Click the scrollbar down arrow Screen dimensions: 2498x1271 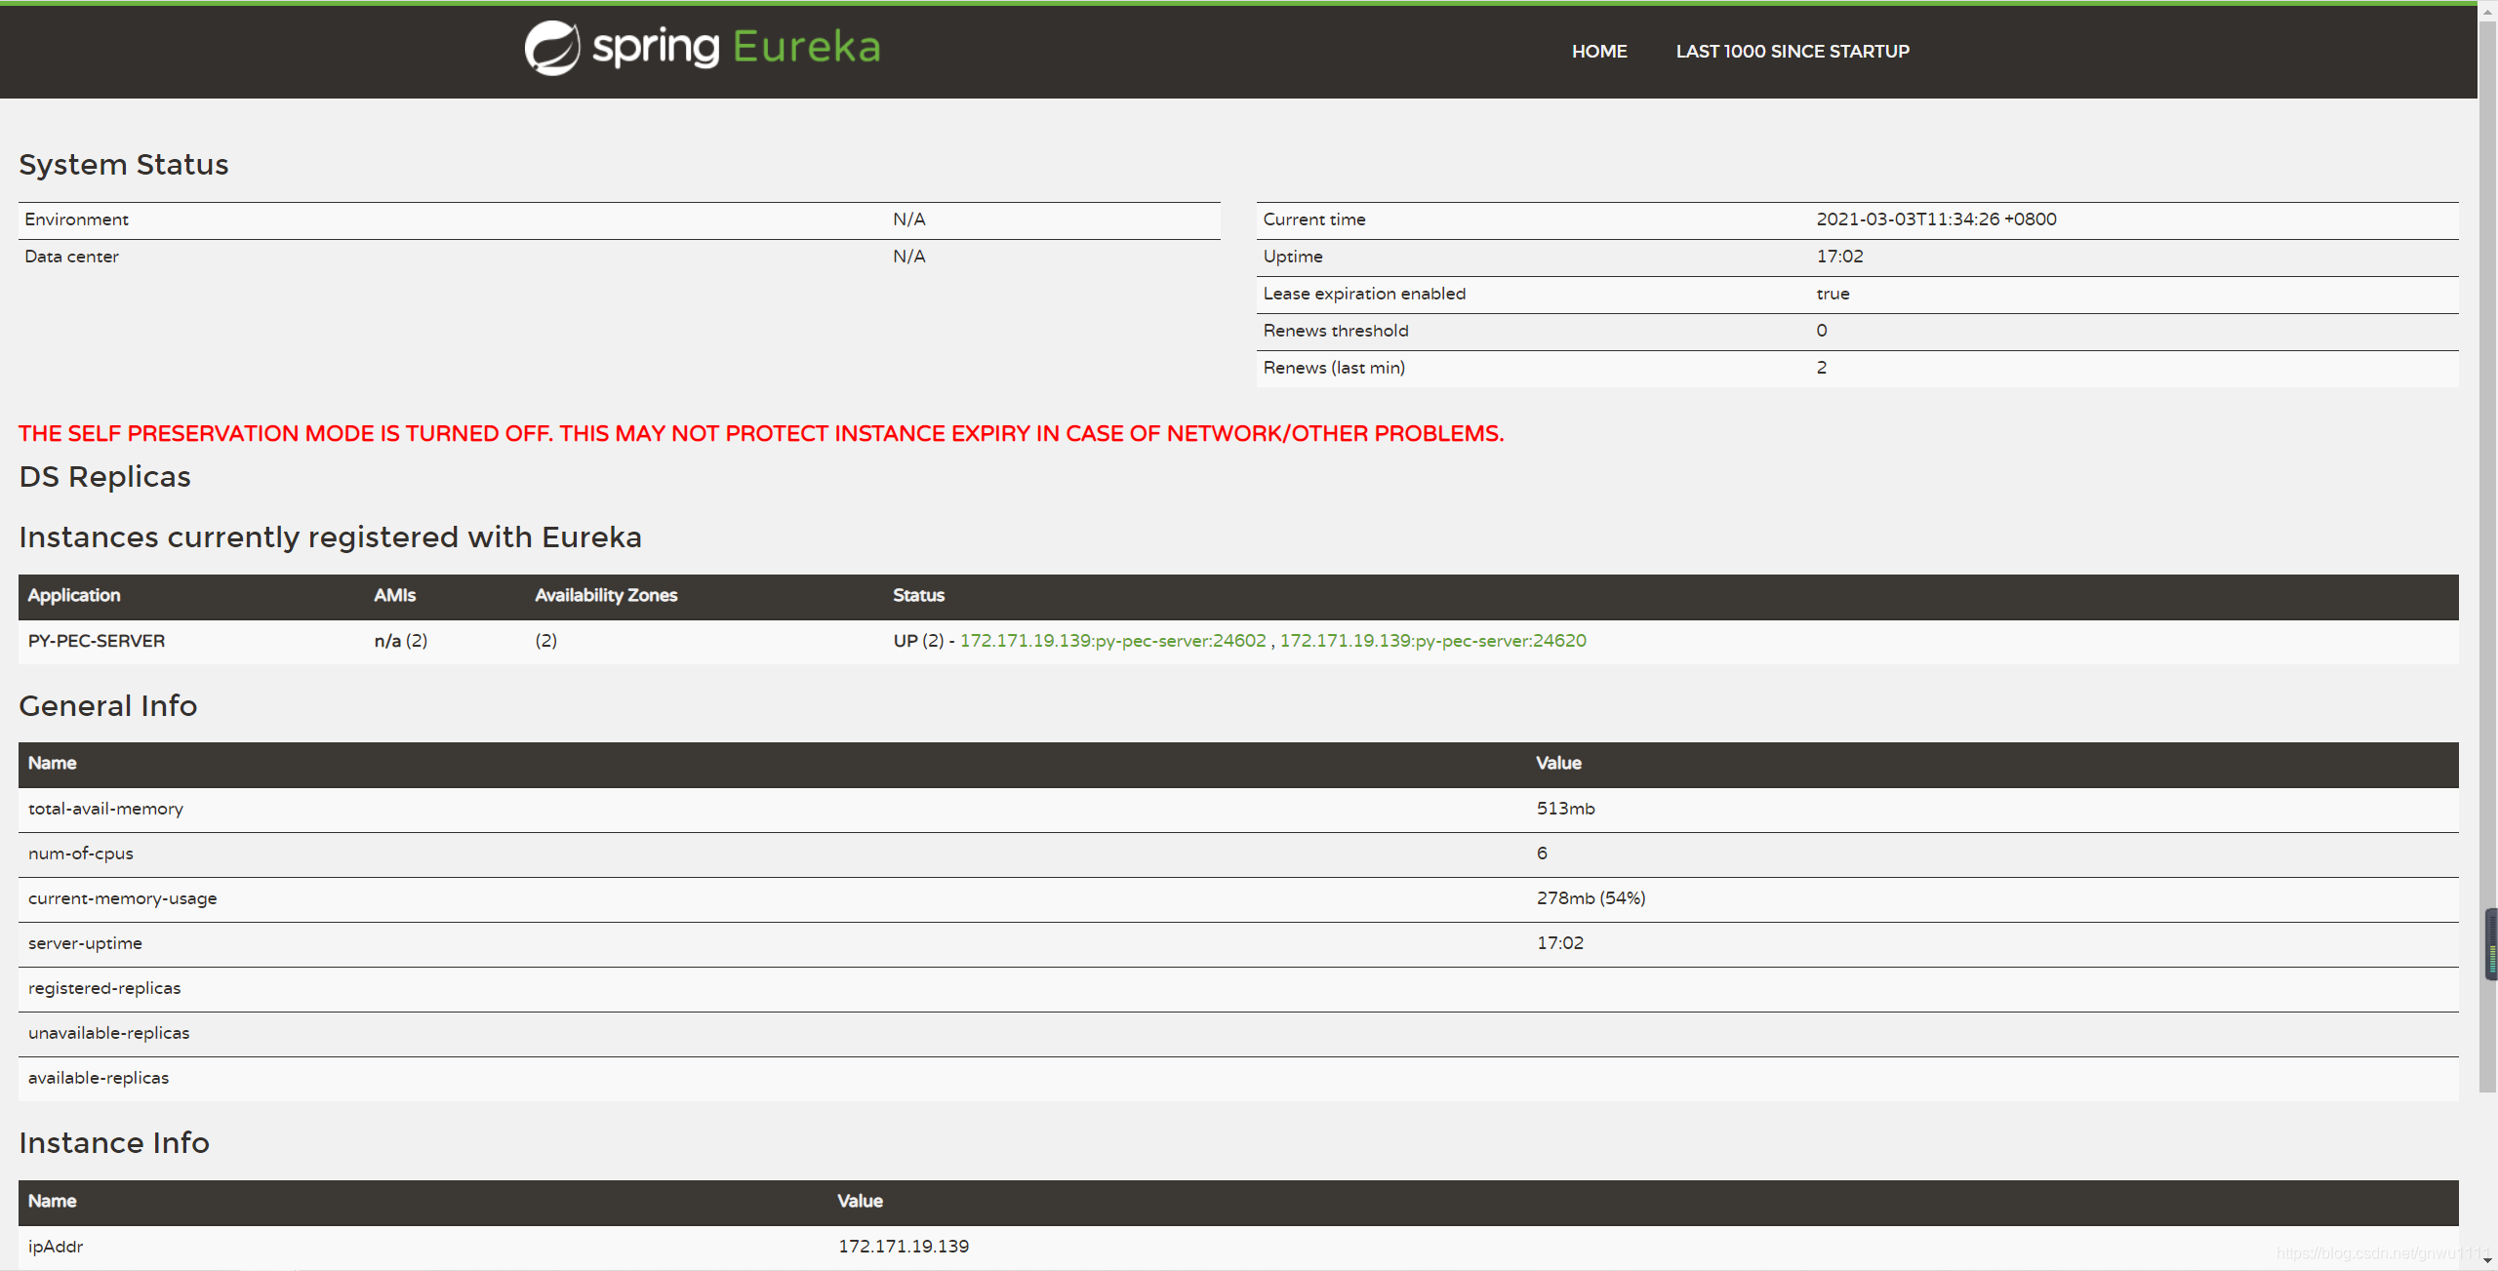click(2486, 1258)
